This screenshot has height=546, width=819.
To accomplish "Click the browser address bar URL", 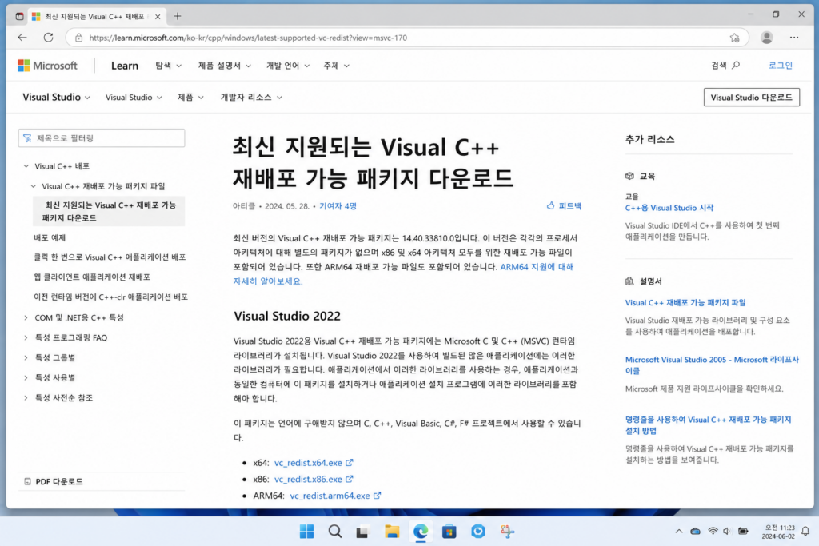I will [248, 38].
